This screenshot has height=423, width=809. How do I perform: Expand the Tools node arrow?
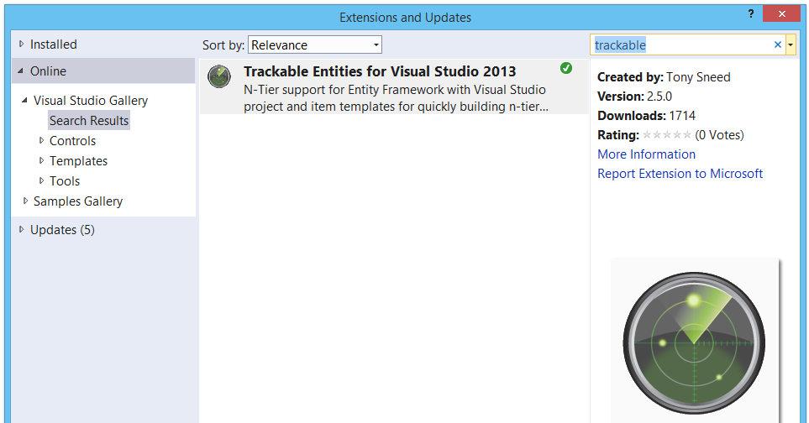click(x=41, y=180)
